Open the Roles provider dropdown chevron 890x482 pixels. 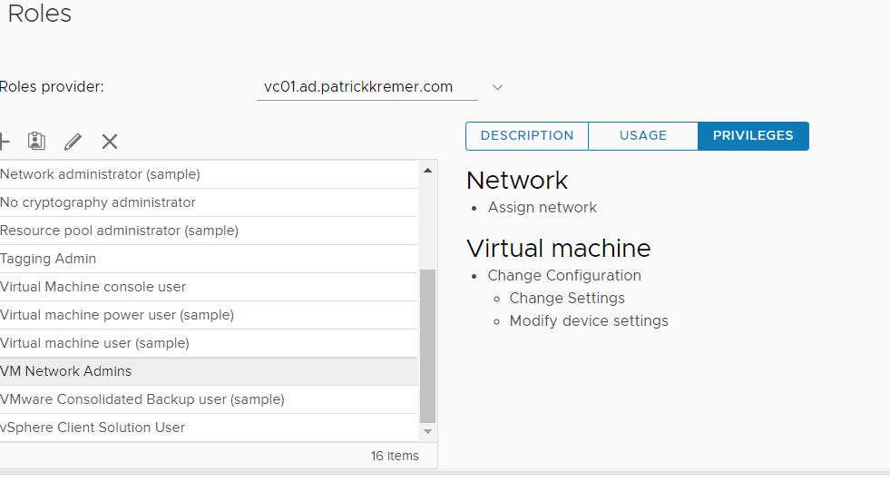click(497, 87)
